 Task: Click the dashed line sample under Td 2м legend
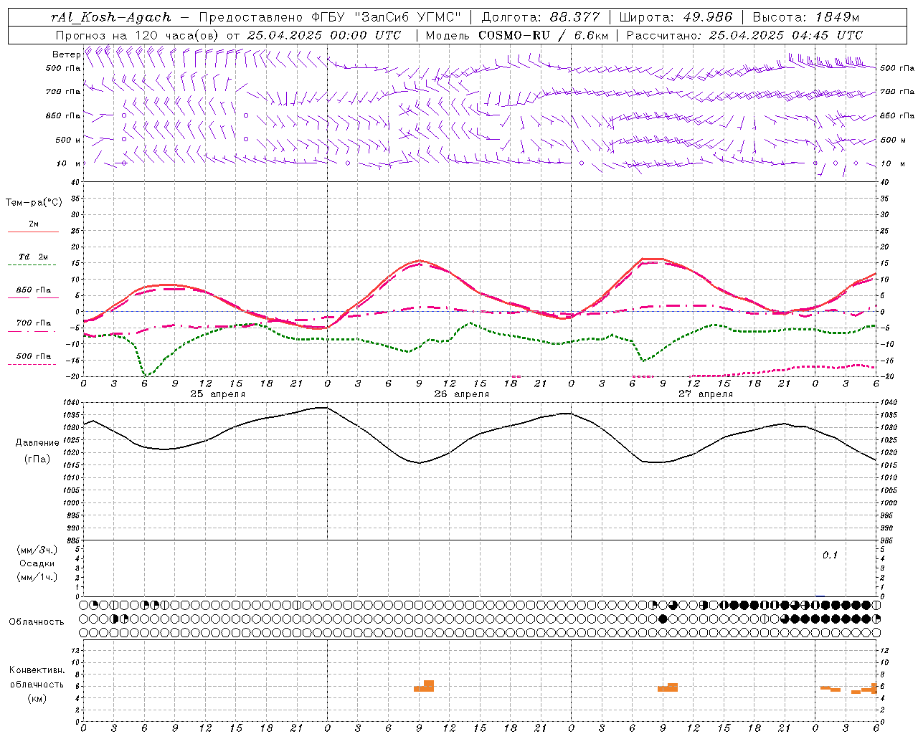tap(32, 265)
